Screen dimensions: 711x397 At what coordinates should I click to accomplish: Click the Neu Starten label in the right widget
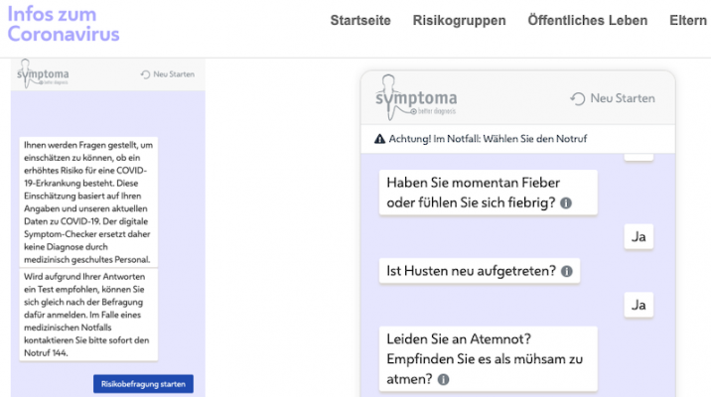(x=622, y=98)
